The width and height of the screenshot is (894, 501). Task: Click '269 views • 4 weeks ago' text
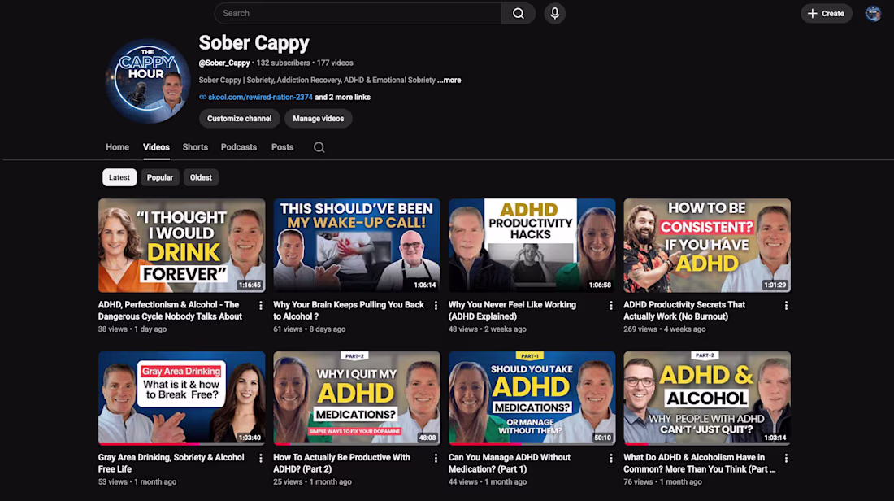pyautogui.click(x=664, y=329)
